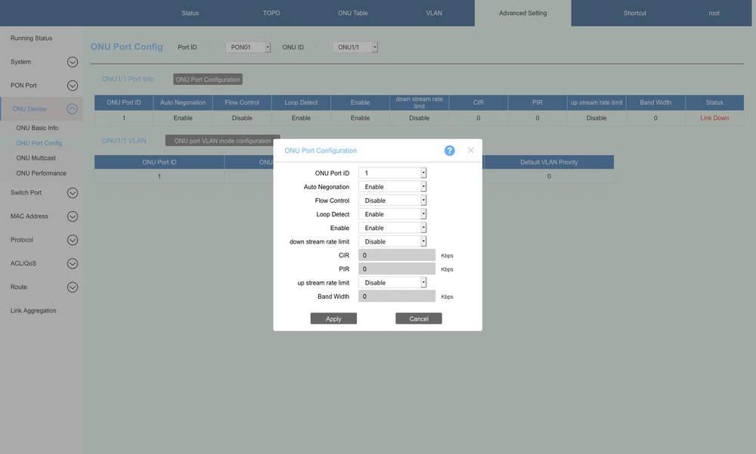Open the Flow Control dropdown
Image resolution: width=756 pixels, height=454 pixels.
(x=392, y=201)
